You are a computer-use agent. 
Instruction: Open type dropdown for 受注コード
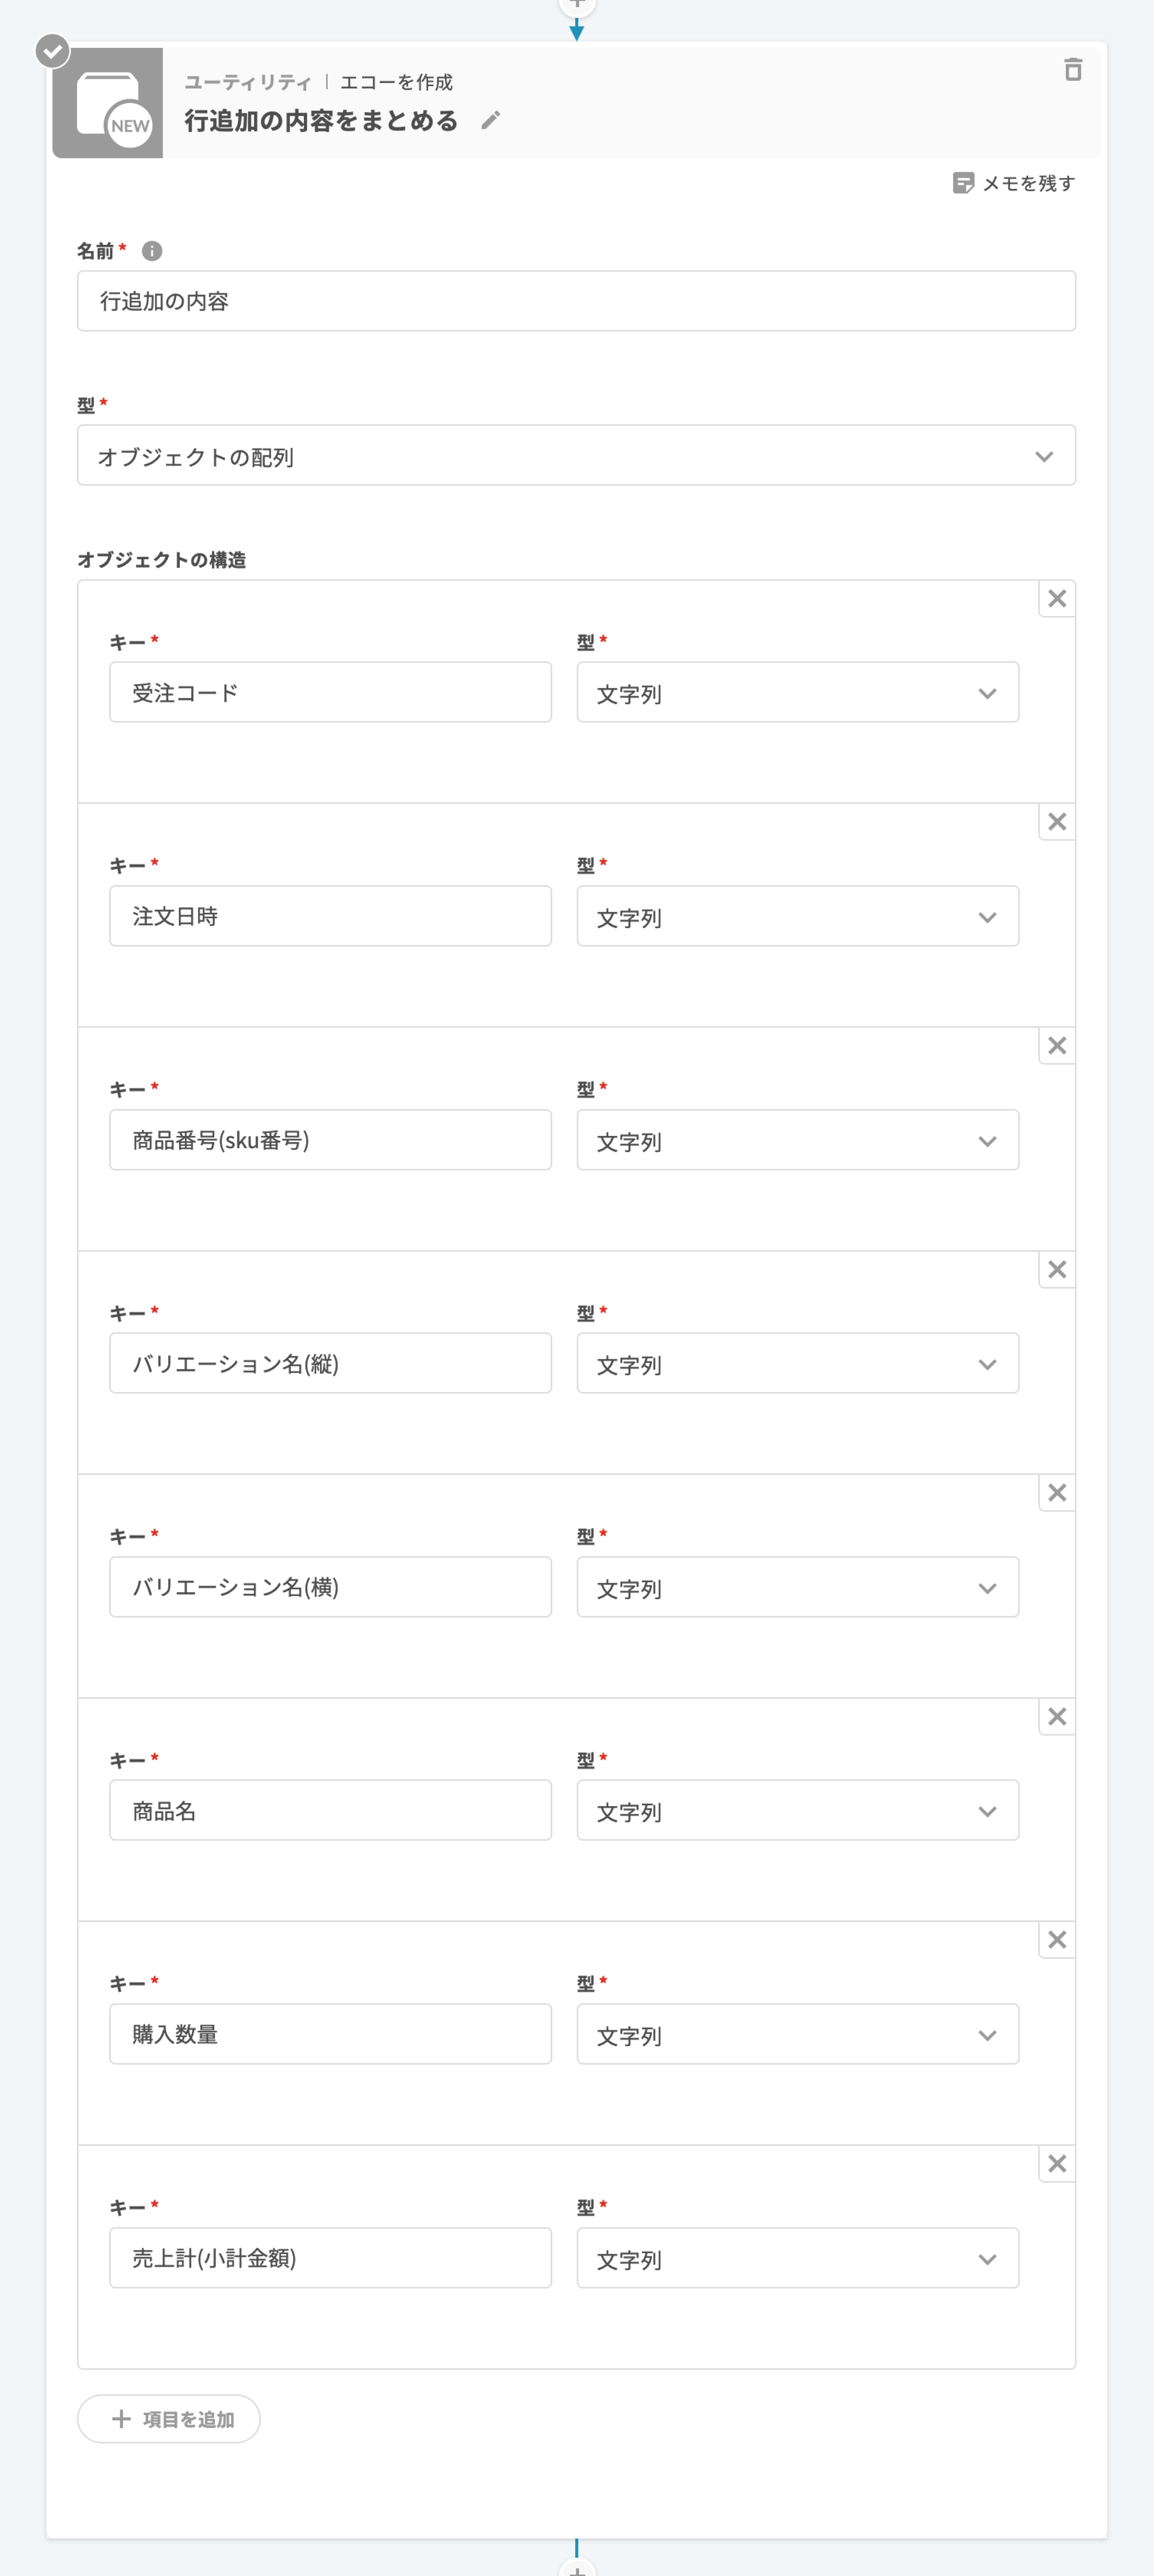click(x=797, y=693)
